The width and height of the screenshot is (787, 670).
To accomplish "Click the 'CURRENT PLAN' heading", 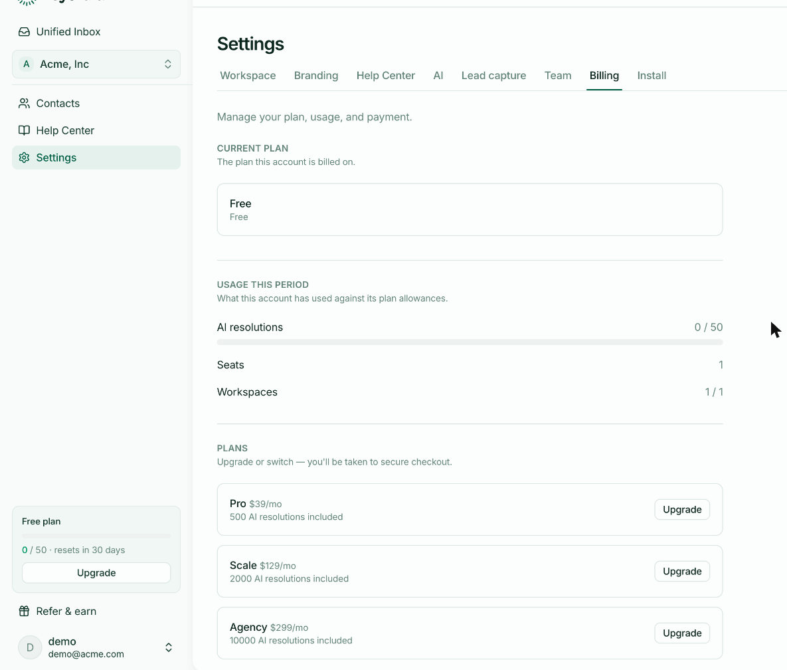I will pos(252,149).
